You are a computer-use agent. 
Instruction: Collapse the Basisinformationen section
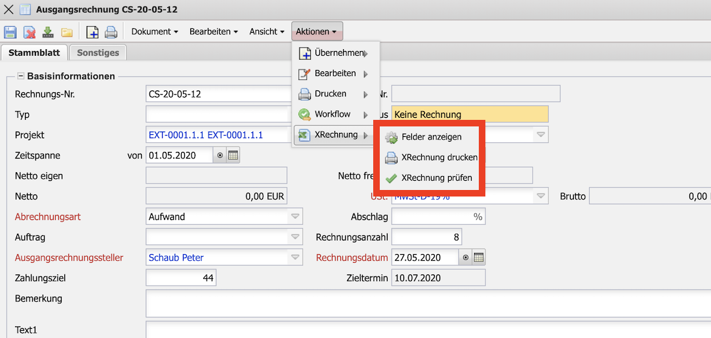20,76
